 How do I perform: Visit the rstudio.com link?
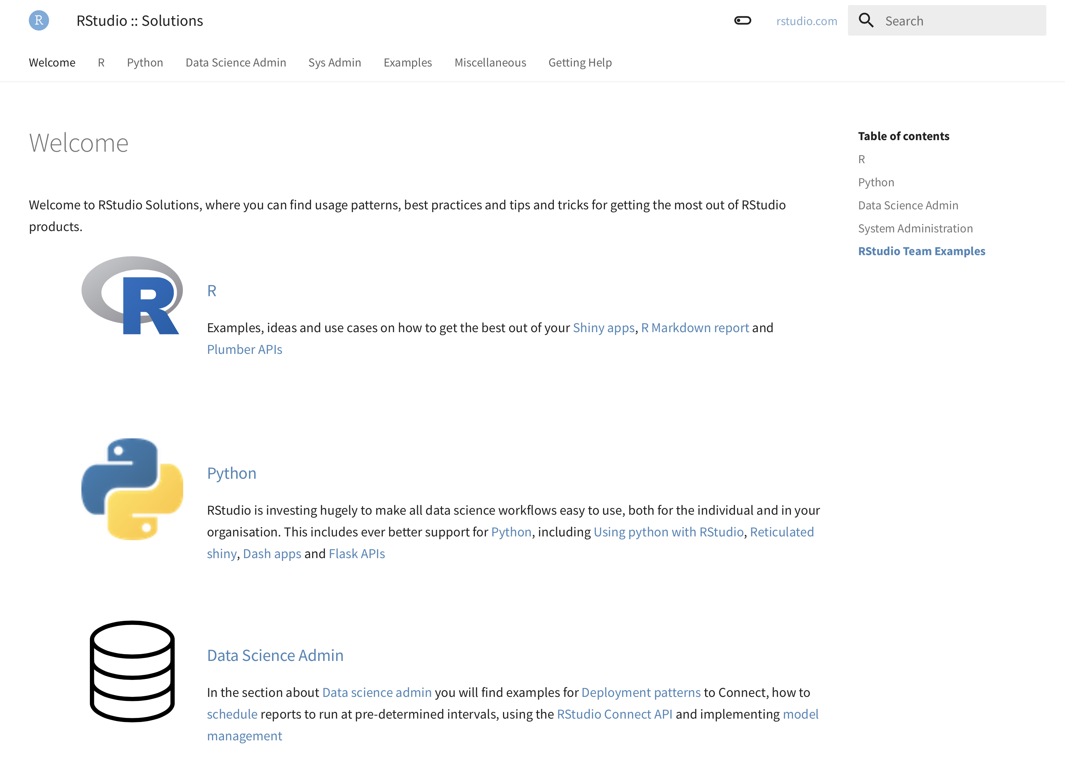point(806,21)
